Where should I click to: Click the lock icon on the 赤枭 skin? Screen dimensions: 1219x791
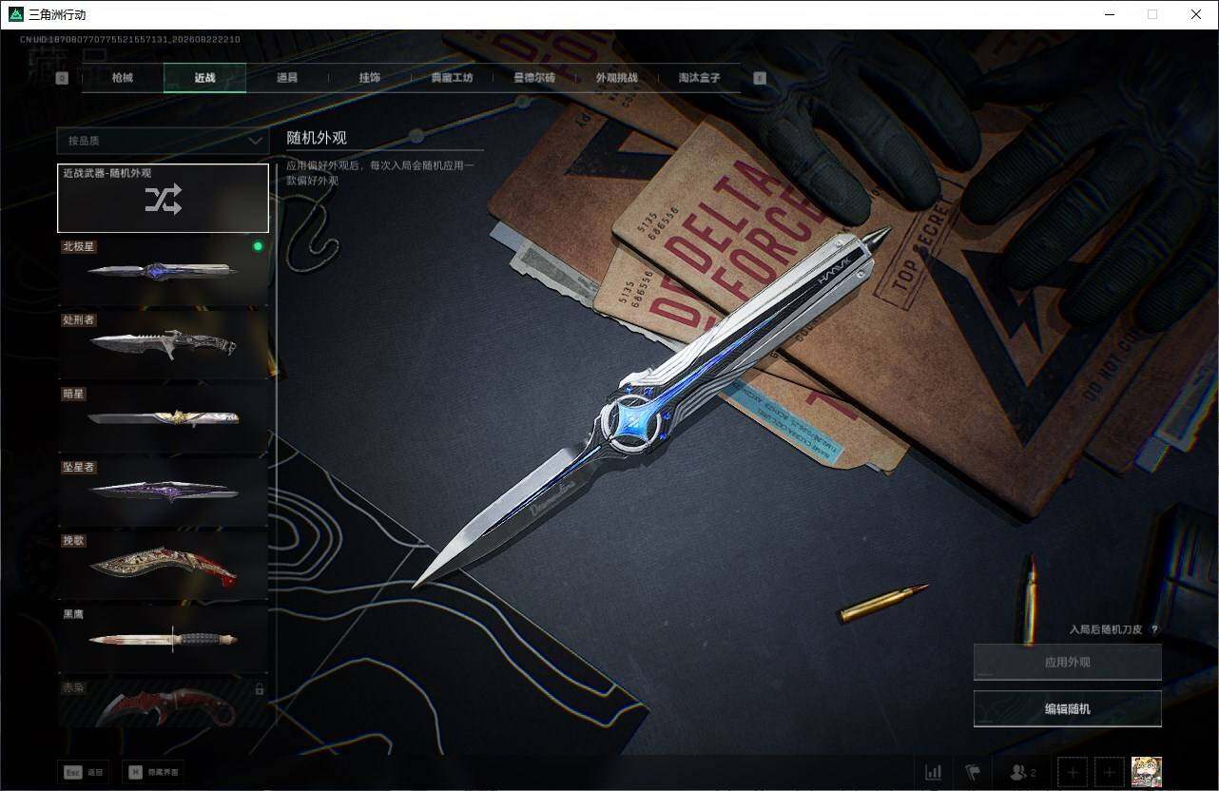coord(259,689)
